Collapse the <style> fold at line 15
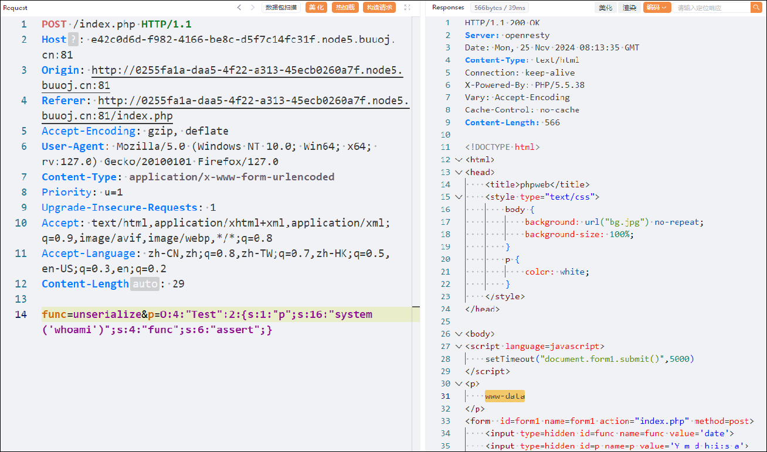The height and width of the screenshot is (452, 767). [x=459, y=197]
